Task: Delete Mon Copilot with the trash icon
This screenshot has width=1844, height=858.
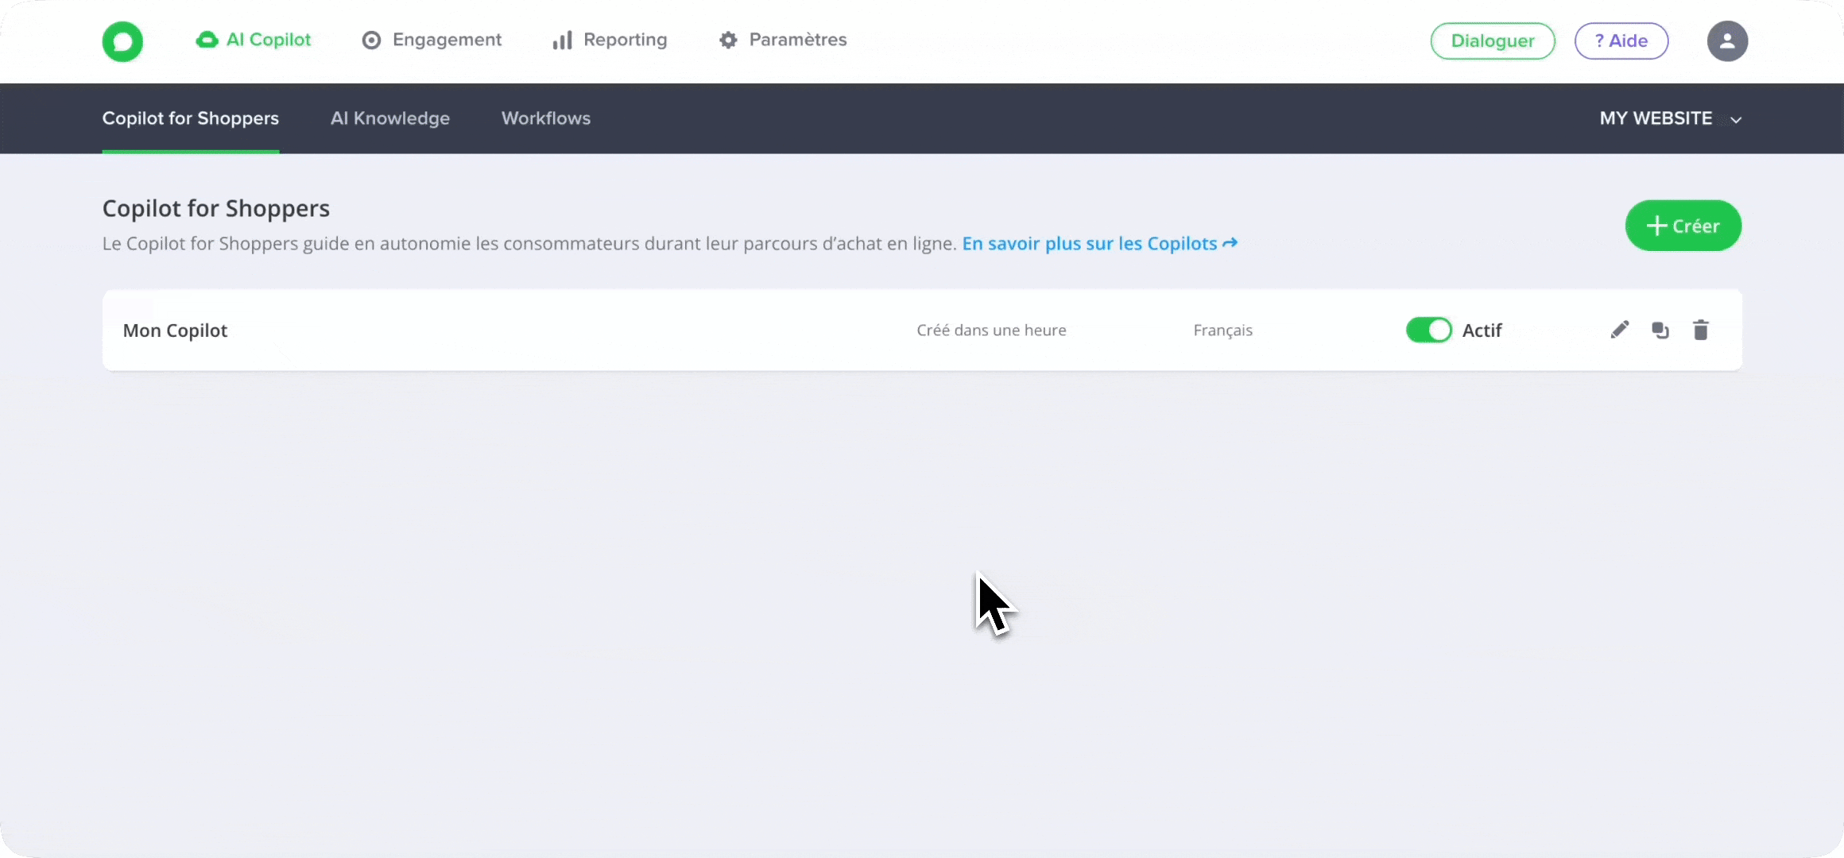Action: pyautogui.click(x=1701, y=330)
